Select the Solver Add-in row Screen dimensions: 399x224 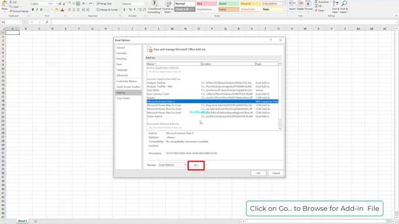pyautogui.click(x=213, y=116)
